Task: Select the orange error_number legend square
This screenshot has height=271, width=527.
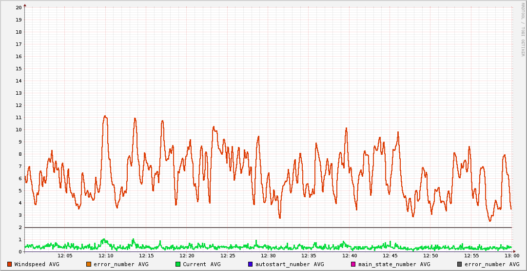Action: (x=89, y=264)
